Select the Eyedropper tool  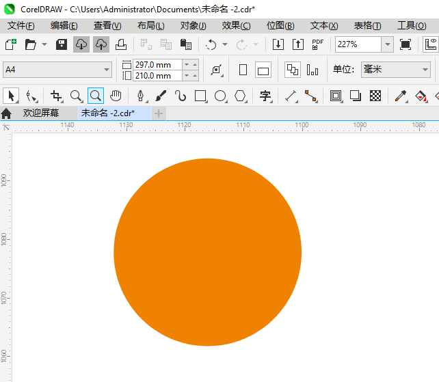[x=401, y=96]
